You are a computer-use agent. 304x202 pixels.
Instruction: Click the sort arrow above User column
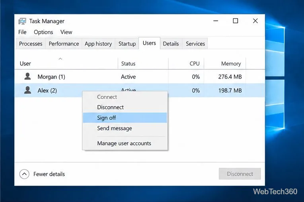60,59
